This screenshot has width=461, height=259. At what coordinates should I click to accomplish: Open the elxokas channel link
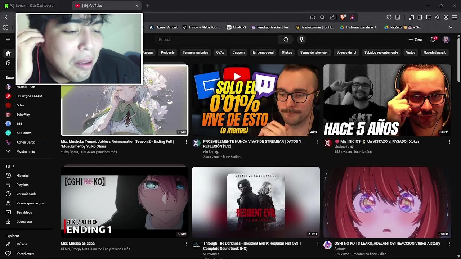209,152
